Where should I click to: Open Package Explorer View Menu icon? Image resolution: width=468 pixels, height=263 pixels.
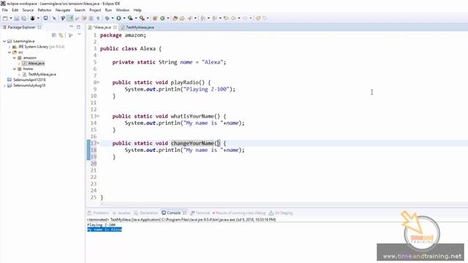tap(79, 35)
